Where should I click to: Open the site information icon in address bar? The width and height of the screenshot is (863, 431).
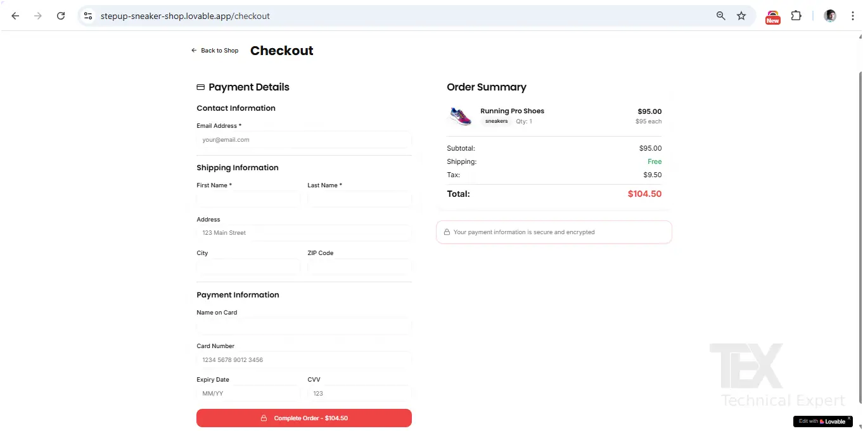pos(88,16)
